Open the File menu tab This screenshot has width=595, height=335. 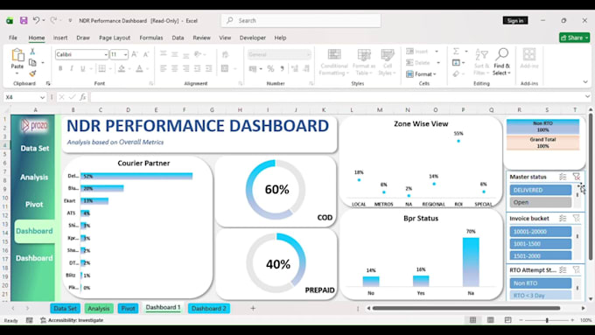(x=13, y=38)
